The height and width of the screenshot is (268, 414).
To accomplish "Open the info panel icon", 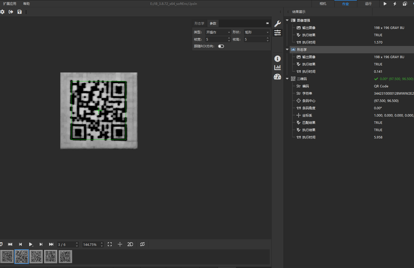I will (x=278, y=59).
